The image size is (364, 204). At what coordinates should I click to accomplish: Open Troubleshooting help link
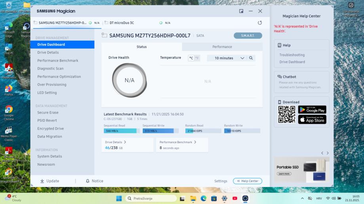[292, 55]
